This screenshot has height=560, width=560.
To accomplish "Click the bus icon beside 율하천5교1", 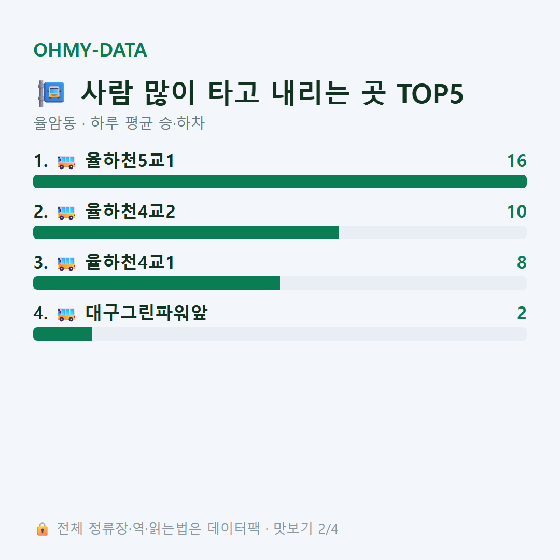I will pos(66,161).
